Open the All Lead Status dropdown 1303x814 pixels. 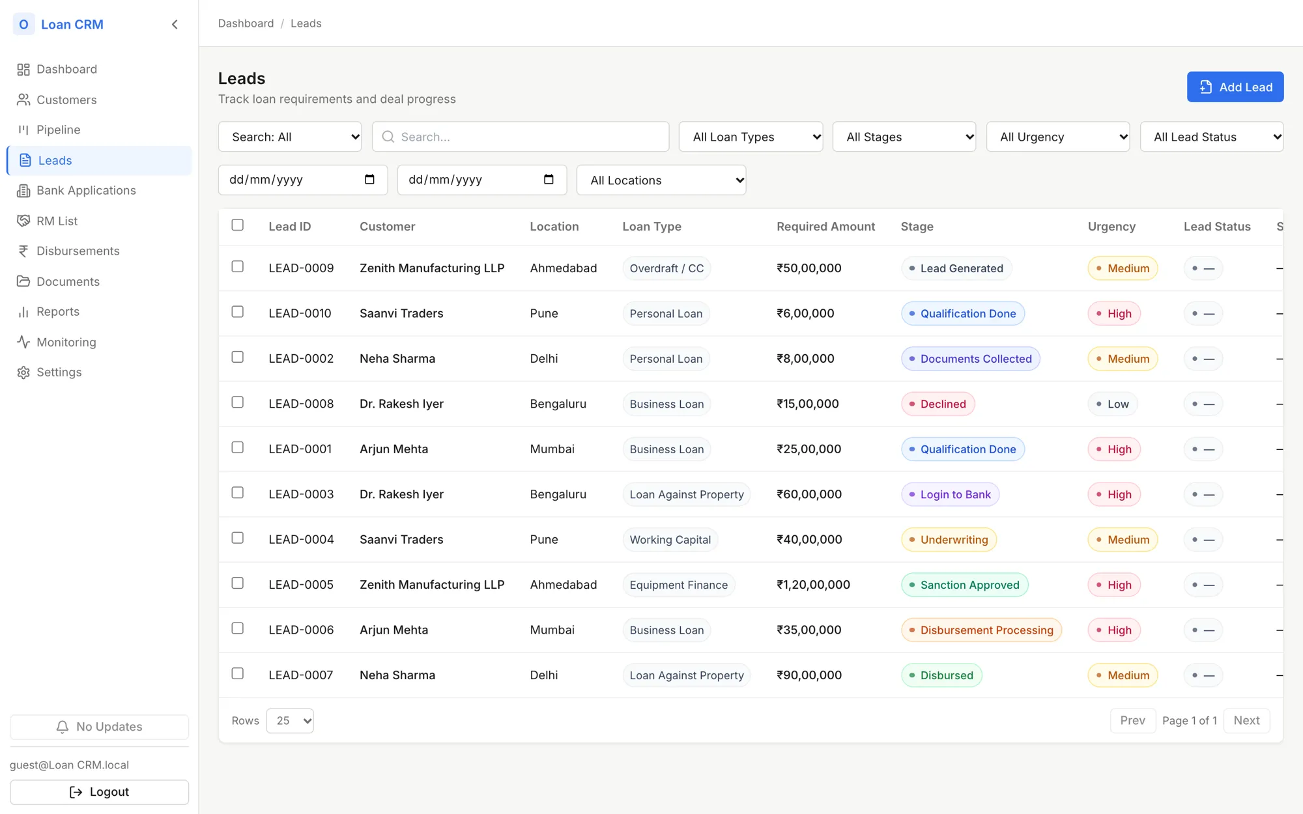pyautogui.click(x=1212, y=137)
